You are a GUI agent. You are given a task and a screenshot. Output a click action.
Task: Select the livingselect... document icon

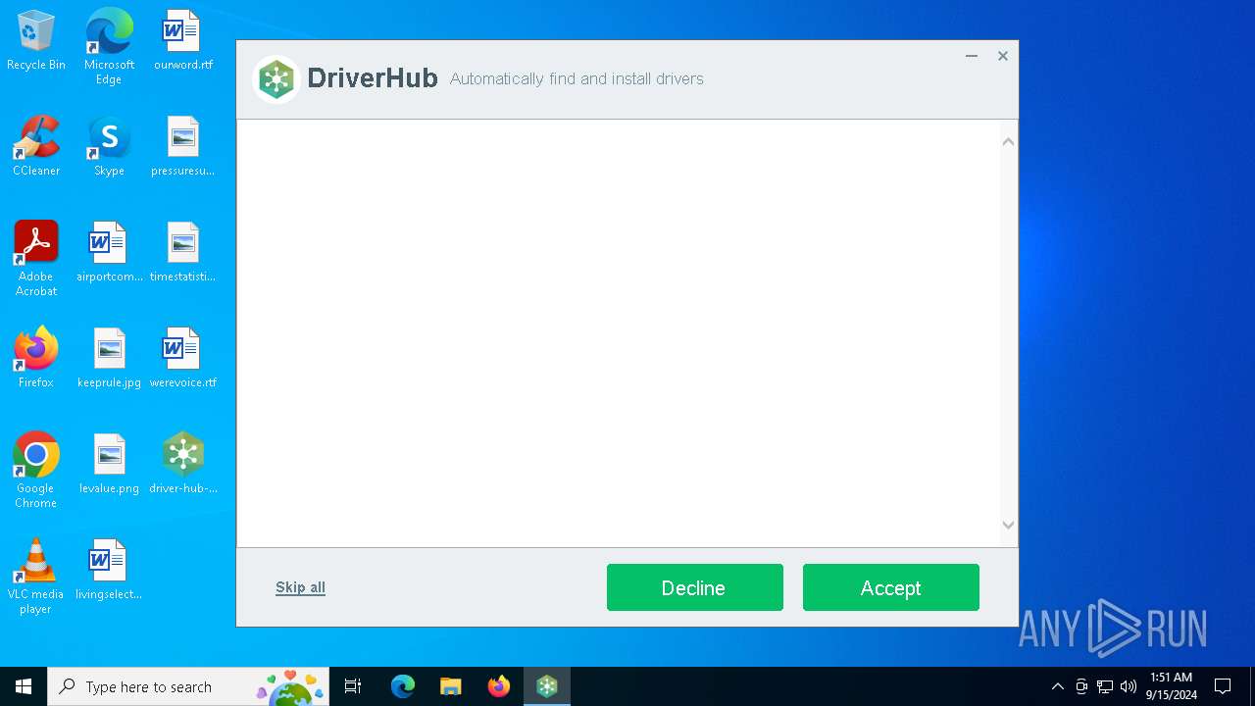pos(109,570)
